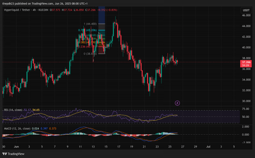Click the RSI (14, close) indicator label
This screenshot has height=158, width=255.
pos(13,110)
